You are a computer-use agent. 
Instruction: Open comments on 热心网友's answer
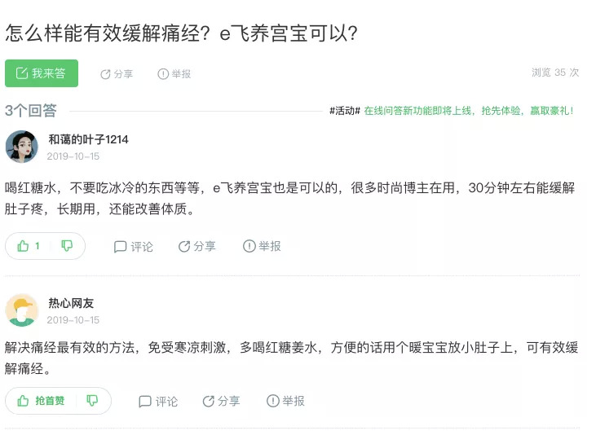(x=158, y=401)
